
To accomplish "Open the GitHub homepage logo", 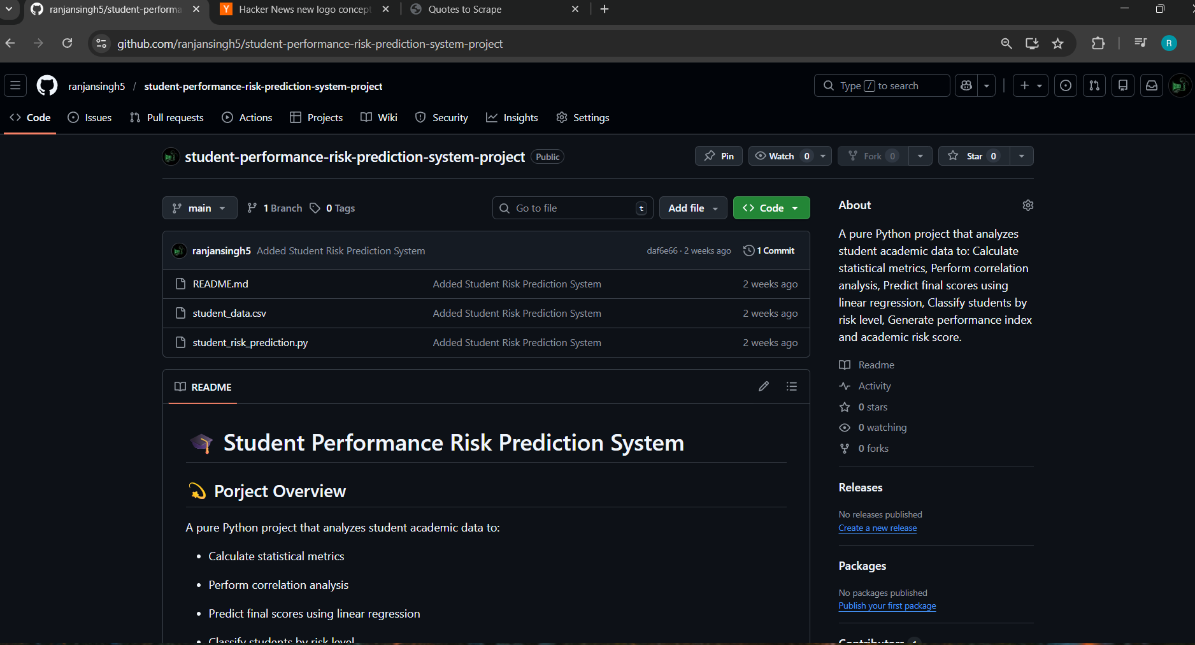I will [47, 85].
